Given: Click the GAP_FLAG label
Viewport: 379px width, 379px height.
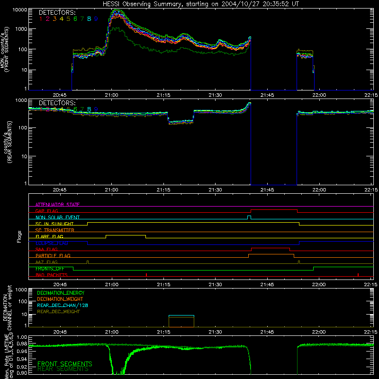Looking at the screenshot, I should [46, 211].
